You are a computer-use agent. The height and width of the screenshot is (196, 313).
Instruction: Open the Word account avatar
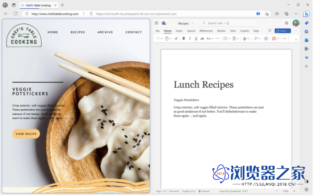[x=296, y=23]
